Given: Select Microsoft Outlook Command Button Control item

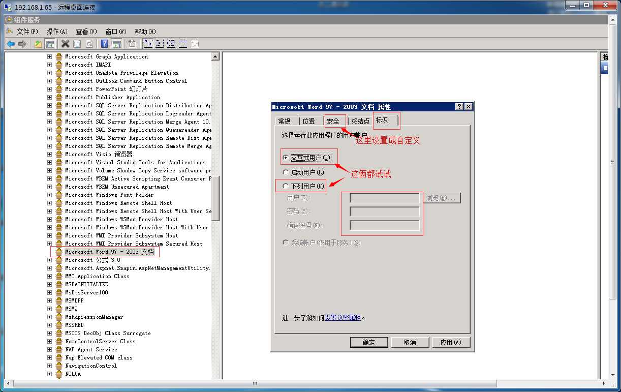Looking at the screenshot, I should coord(126,81).
